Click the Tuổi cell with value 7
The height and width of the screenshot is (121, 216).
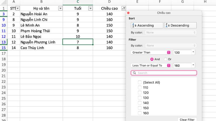point(78,42)
